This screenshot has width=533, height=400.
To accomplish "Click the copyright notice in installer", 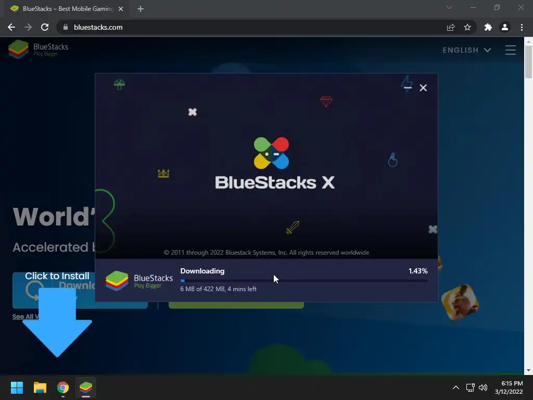I will click(266, 253).
